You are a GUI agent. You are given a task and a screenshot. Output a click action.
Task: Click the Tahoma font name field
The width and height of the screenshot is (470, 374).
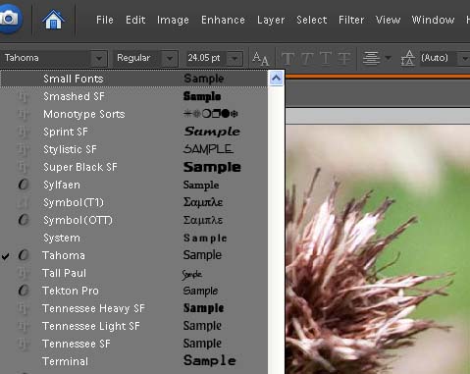(46, 58)
